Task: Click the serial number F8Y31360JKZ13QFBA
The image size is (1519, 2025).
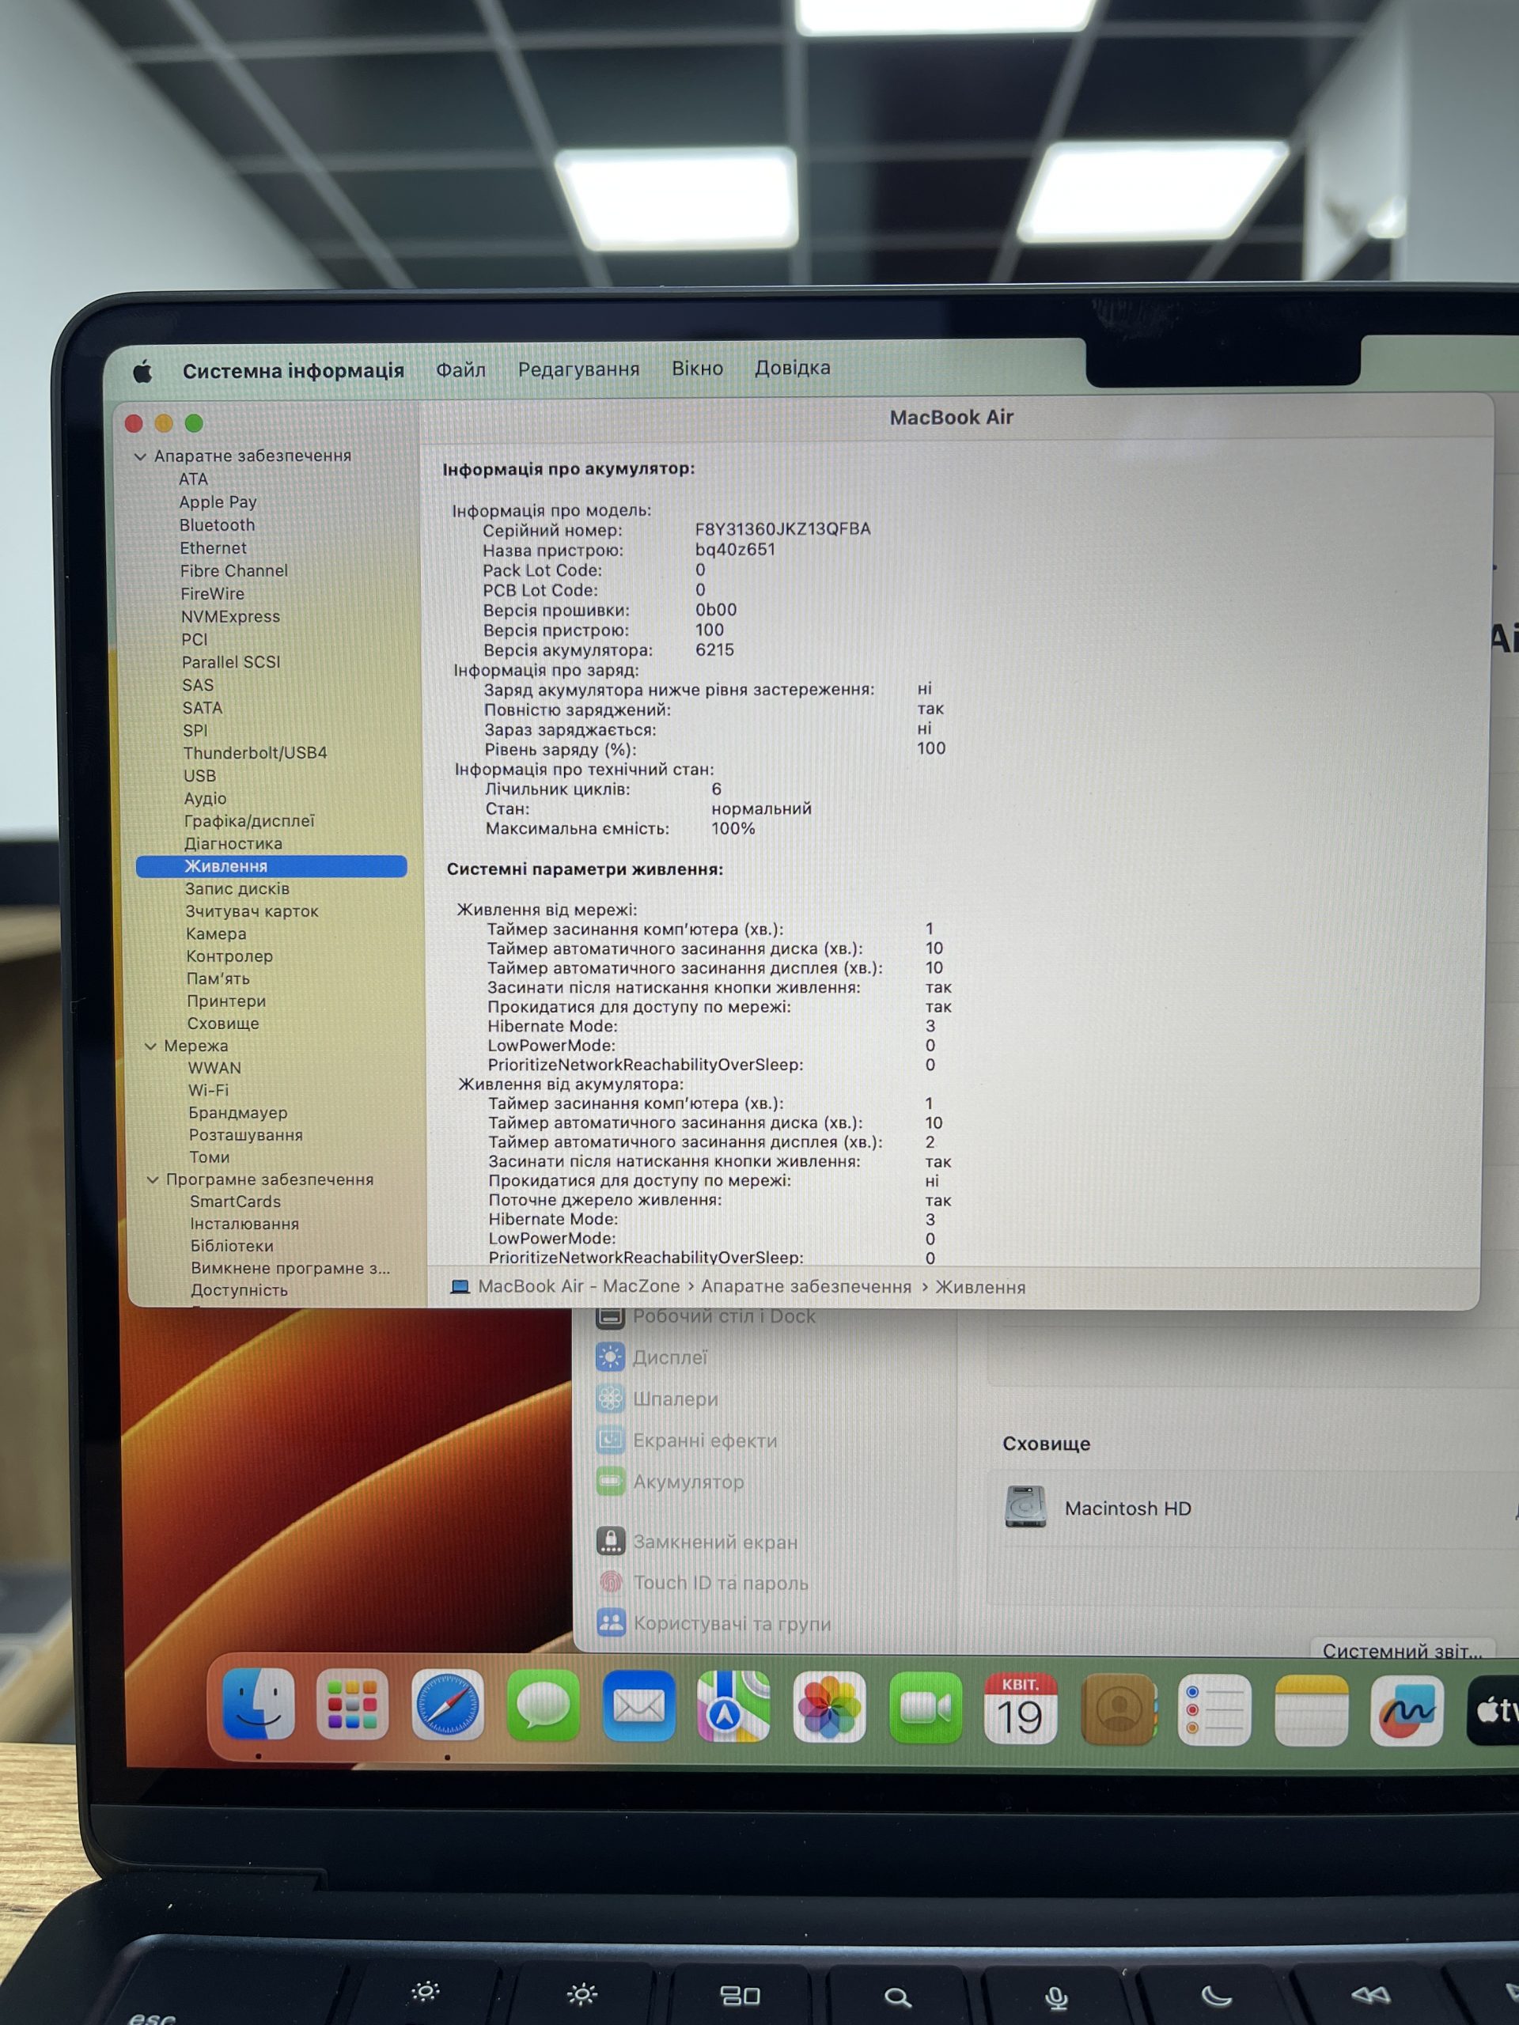Action: [783, 529]
